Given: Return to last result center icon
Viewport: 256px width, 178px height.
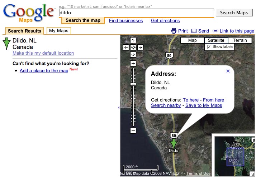Looking at the screenshot, I should [133, 47].
